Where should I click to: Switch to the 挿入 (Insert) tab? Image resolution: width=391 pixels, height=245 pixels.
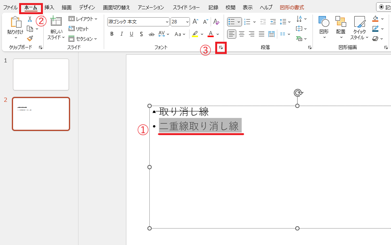(x=49, y=7)
